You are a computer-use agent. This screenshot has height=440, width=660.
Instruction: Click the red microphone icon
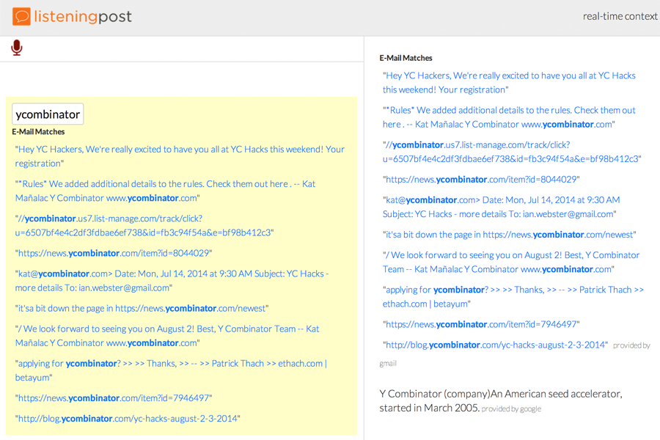[x=17, y=48]
